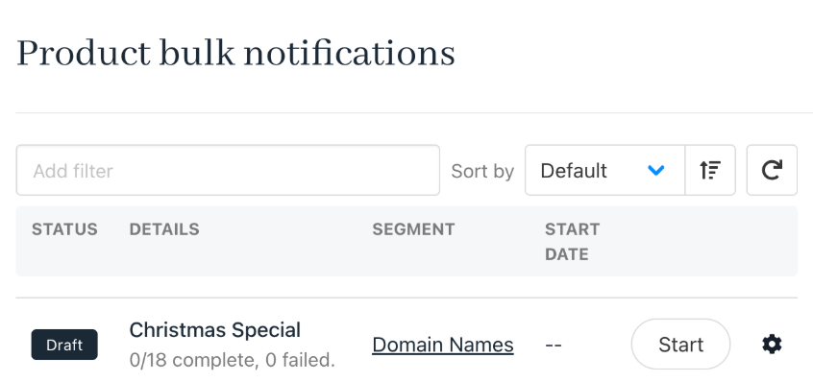The image size is (813, 382).
Task: Click the empty start date dashes
Action: [x=554, y=346]
